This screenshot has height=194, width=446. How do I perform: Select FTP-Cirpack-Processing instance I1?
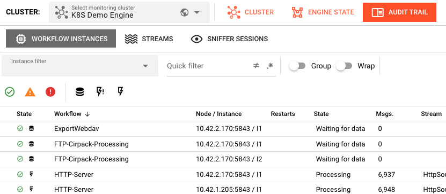click(x=223, y=144)
